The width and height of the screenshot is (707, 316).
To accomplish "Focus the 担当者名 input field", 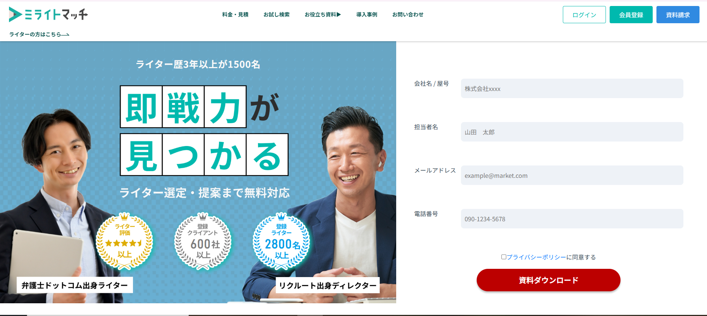I will [572, 132].
